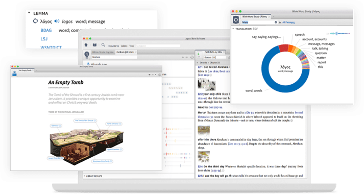
Task: Click the Gehenna callout label
Action: click(56, 126)
